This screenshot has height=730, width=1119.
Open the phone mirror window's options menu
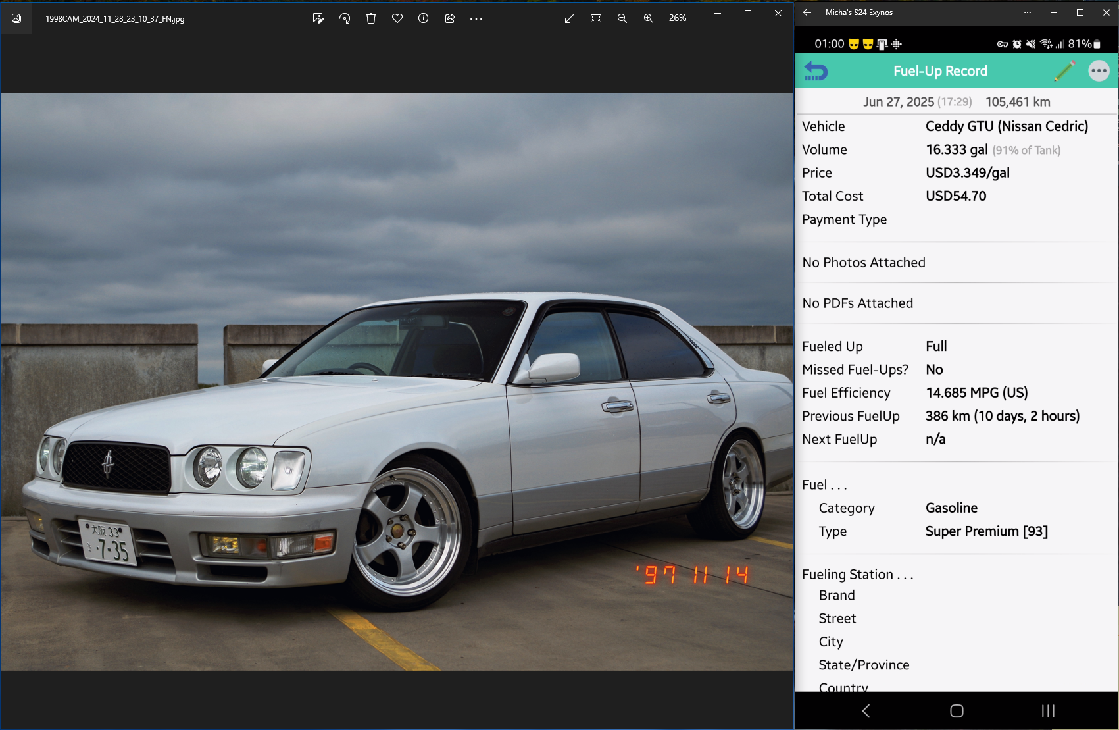pos(1028,13)
